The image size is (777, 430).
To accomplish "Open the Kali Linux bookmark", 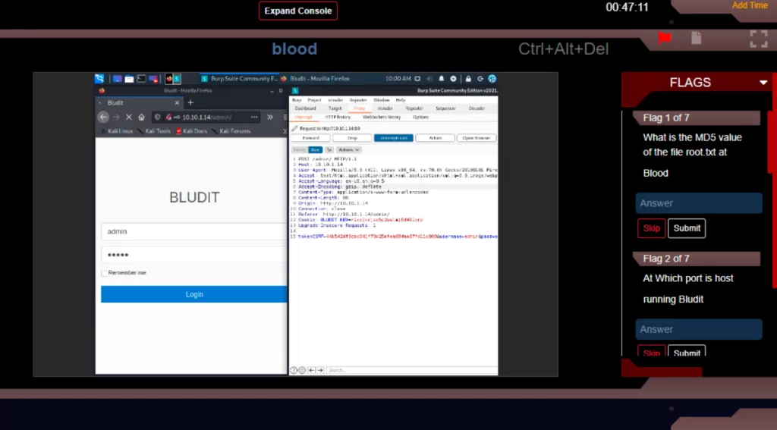I will 117,131.
